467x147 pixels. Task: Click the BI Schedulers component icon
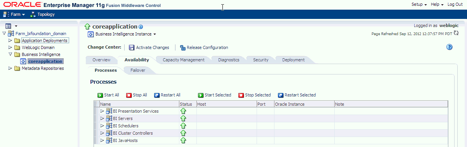(109, 126)
